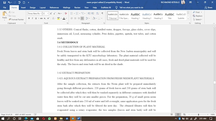Align text left
Viewport: 216px width, 121px height.
[72, 18]
